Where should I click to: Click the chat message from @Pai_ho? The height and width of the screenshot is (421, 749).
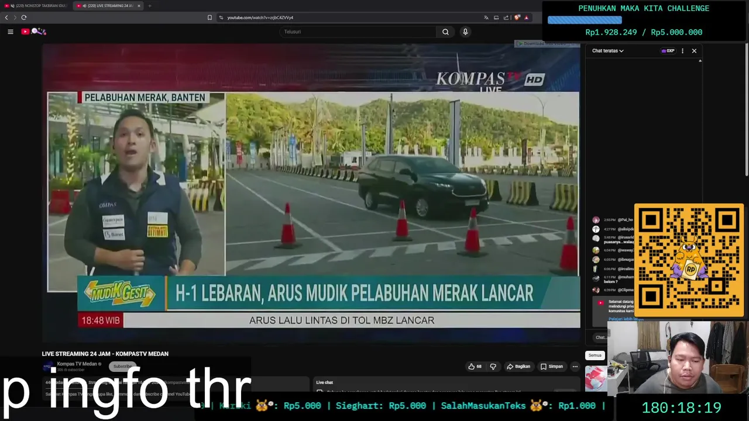(x=613, y=220)
